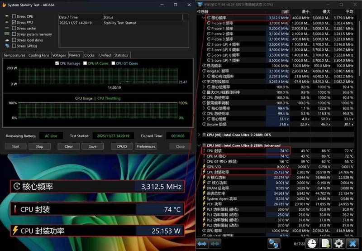
Task: Switch to the Temperatures tab
Action: pos(14,55)
